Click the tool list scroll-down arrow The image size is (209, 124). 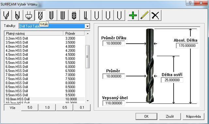(x=88, y=101)
